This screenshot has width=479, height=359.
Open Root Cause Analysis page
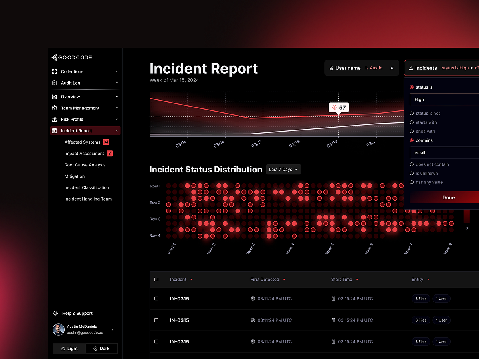85,165
